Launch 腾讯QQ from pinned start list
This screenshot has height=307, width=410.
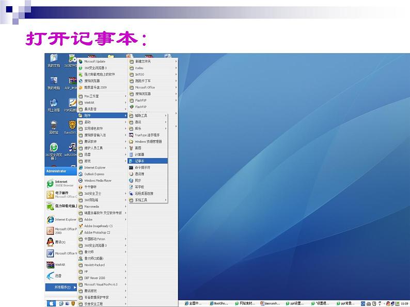coord(61,242)
